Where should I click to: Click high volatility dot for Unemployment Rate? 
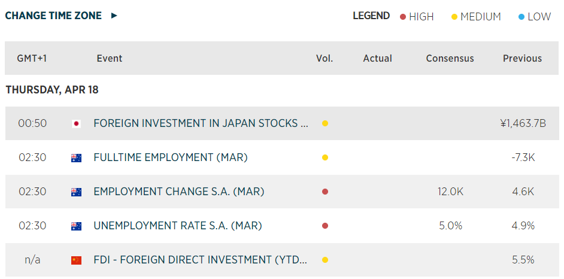[x=325, y=226]
